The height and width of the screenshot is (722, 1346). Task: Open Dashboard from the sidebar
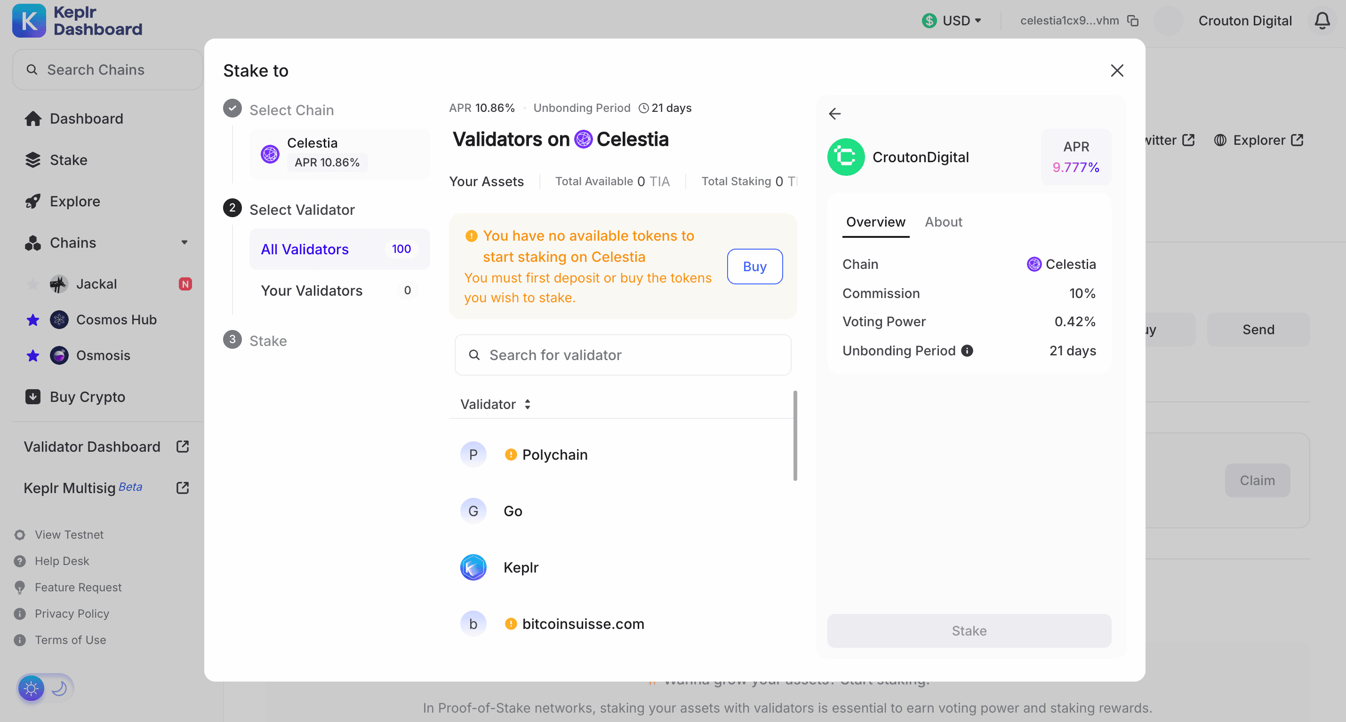pos(74,118)
